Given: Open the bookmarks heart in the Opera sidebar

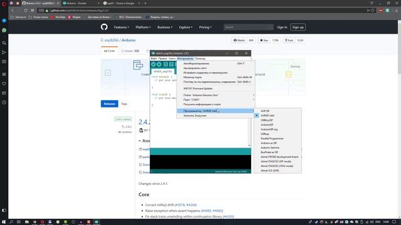Looking at the screenshot, I should click(4, 84).
